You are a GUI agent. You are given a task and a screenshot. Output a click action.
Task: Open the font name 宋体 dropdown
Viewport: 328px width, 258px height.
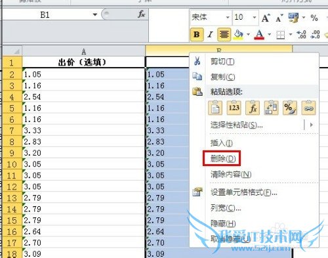point(228,17)
